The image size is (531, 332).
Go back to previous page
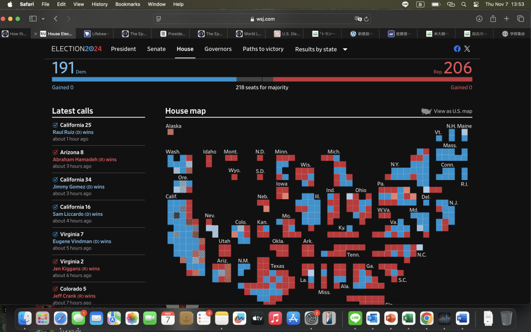point(55,19)
